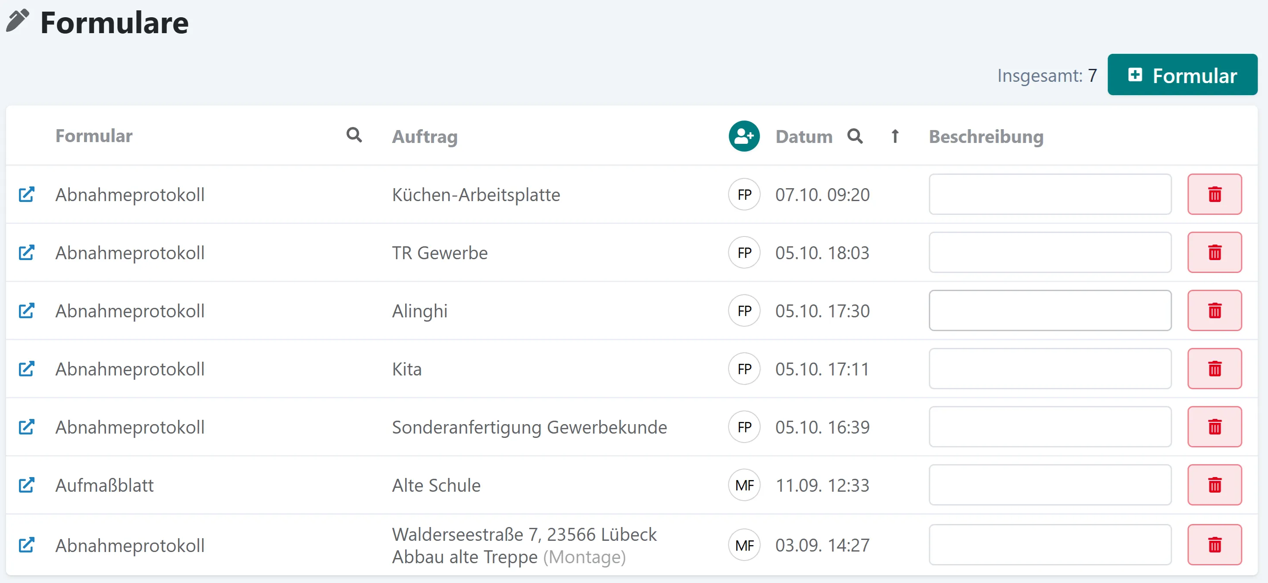Click the FP avatar in Alinghi row
The image size is (1268, 583).
tap(744, 311)
